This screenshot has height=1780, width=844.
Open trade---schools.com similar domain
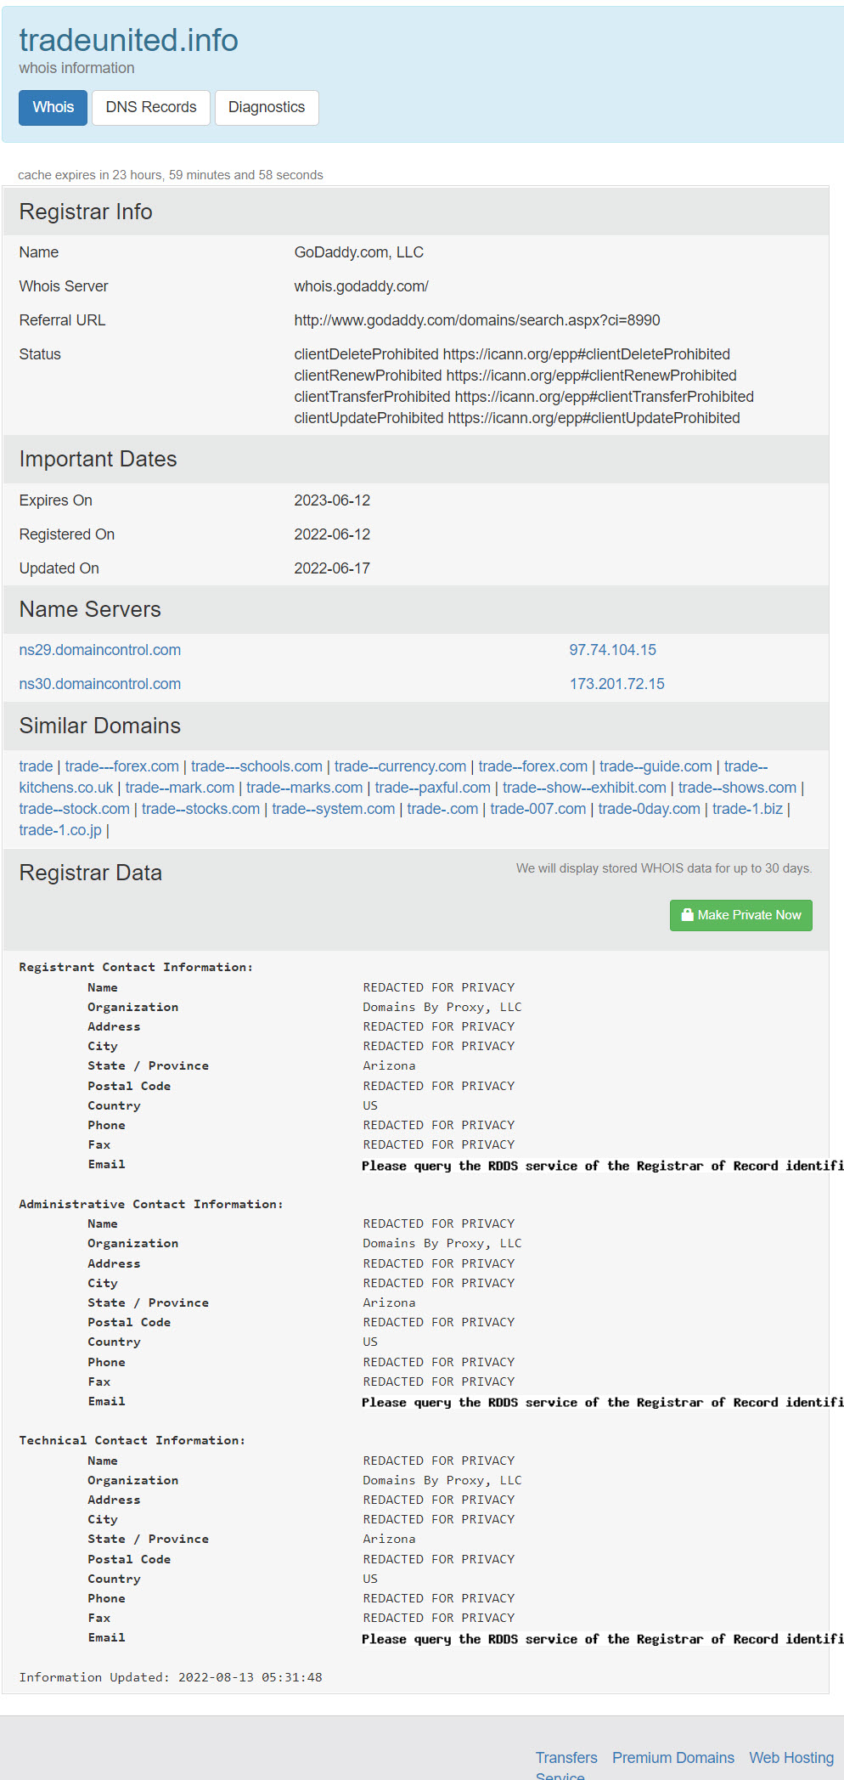point(256,766)
